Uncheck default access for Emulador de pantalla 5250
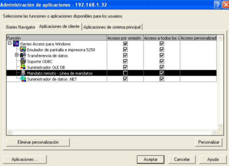 coord(125,50)
